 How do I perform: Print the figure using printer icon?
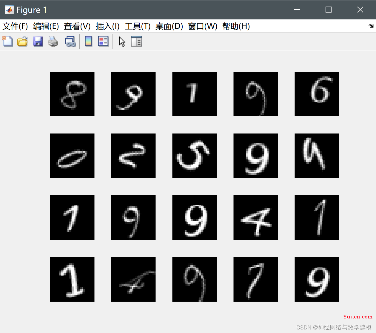coord(53,41)
